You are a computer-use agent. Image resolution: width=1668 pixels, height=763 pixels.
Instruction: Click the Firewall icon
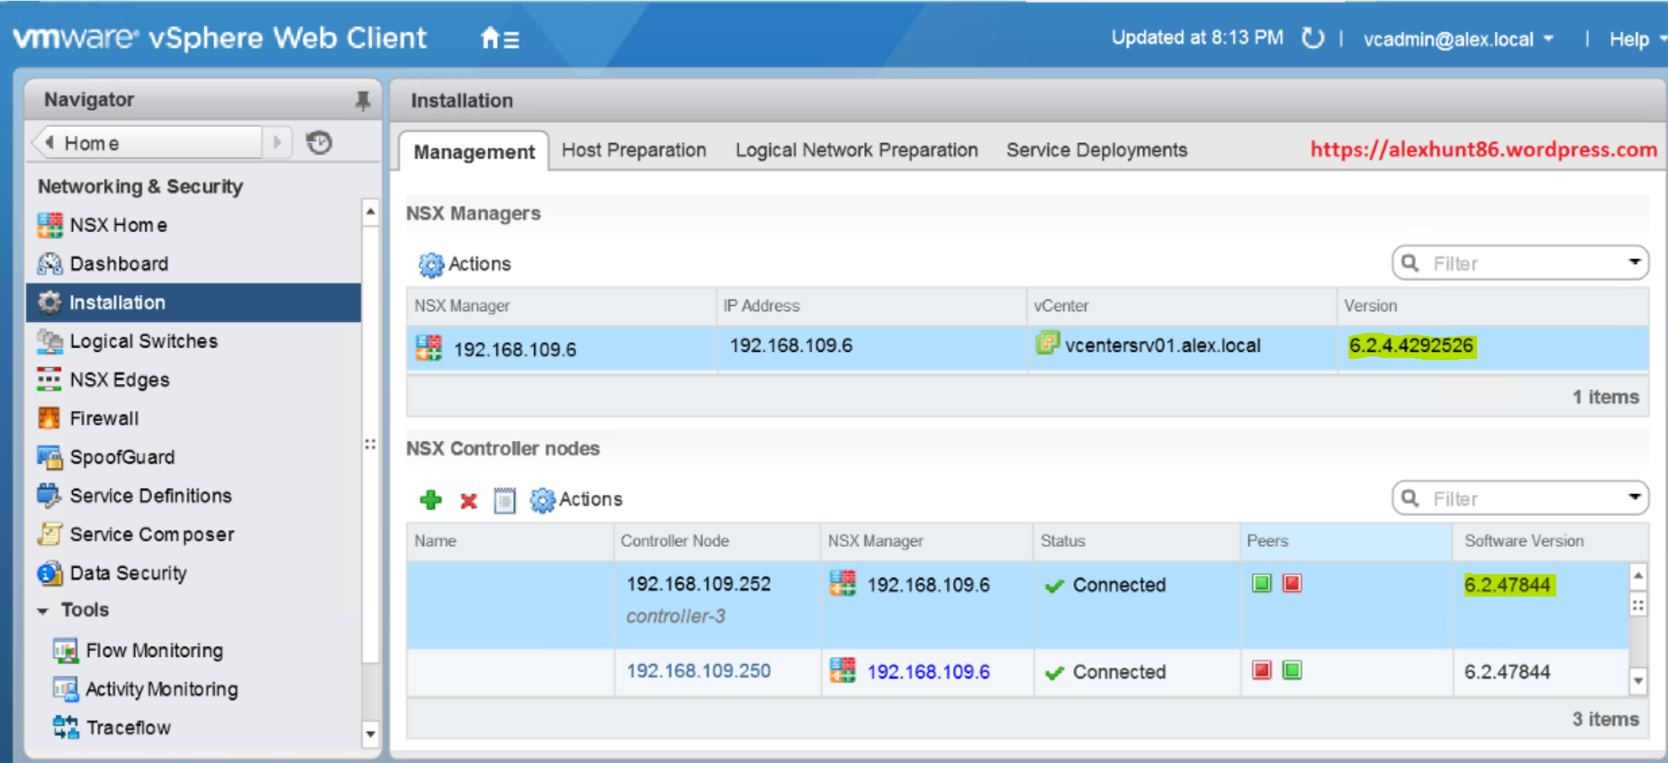click(50, 418)
